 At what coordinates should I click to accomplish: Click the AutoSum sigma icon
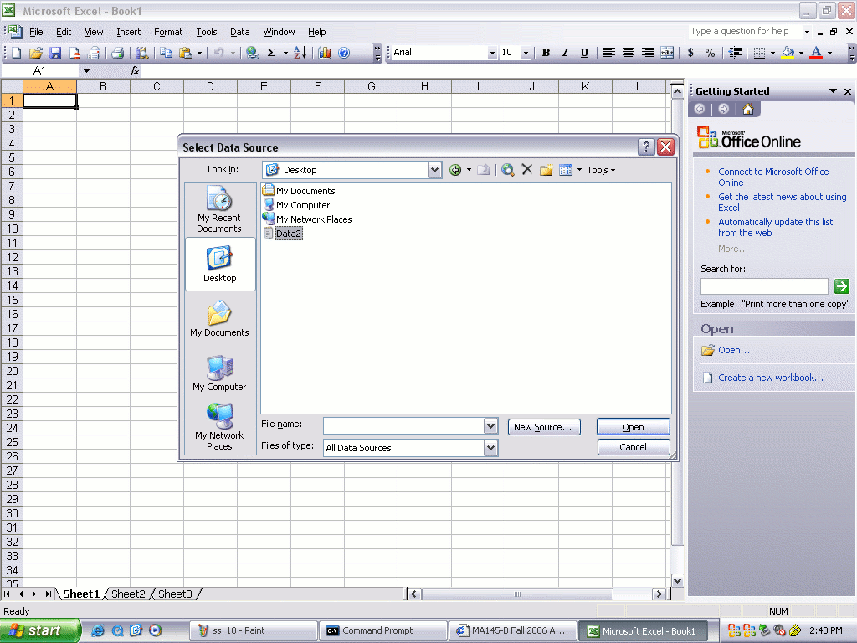(x=271, y=53)
